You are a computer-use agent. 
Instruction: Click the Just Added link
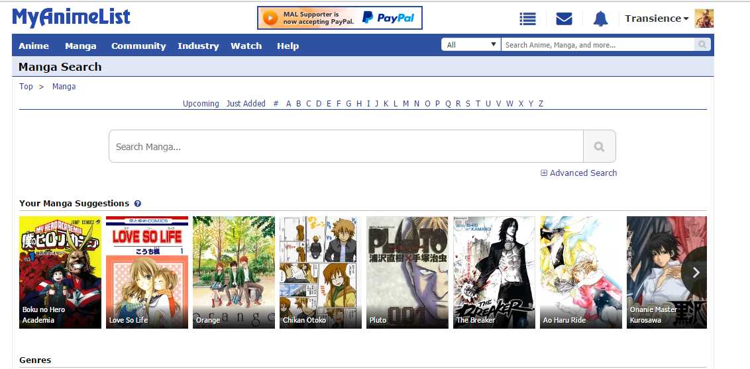click(x=246, y=104)
